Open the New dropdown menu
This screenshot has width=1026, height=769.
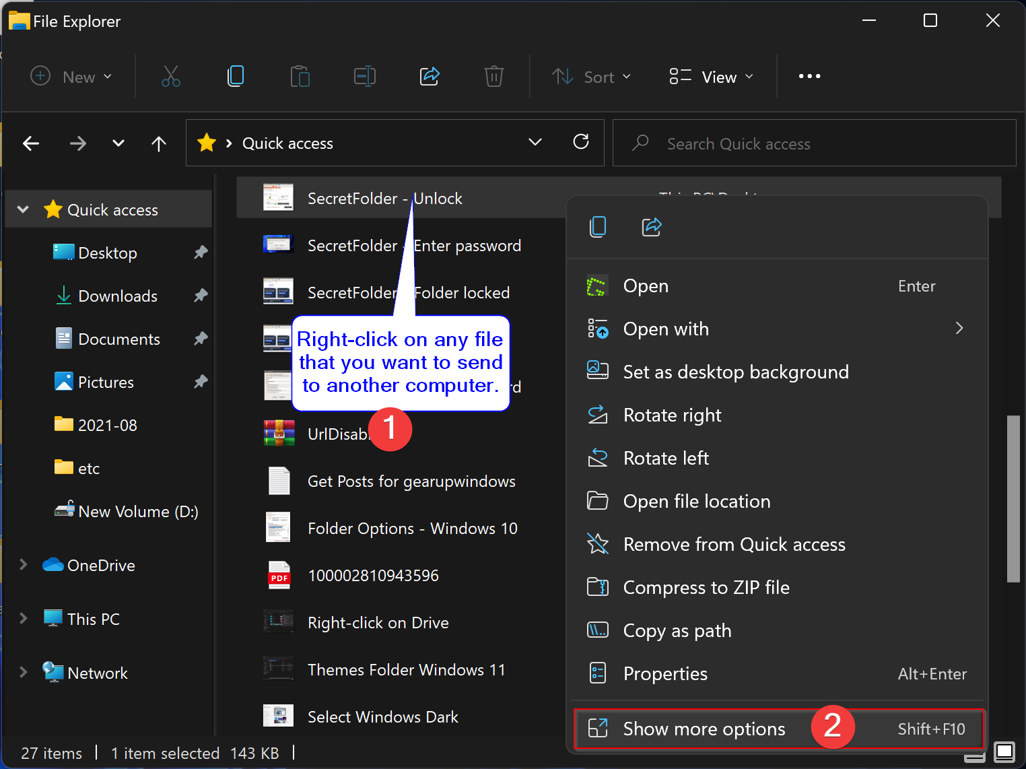pyautogui.click(x=71, y=76)
